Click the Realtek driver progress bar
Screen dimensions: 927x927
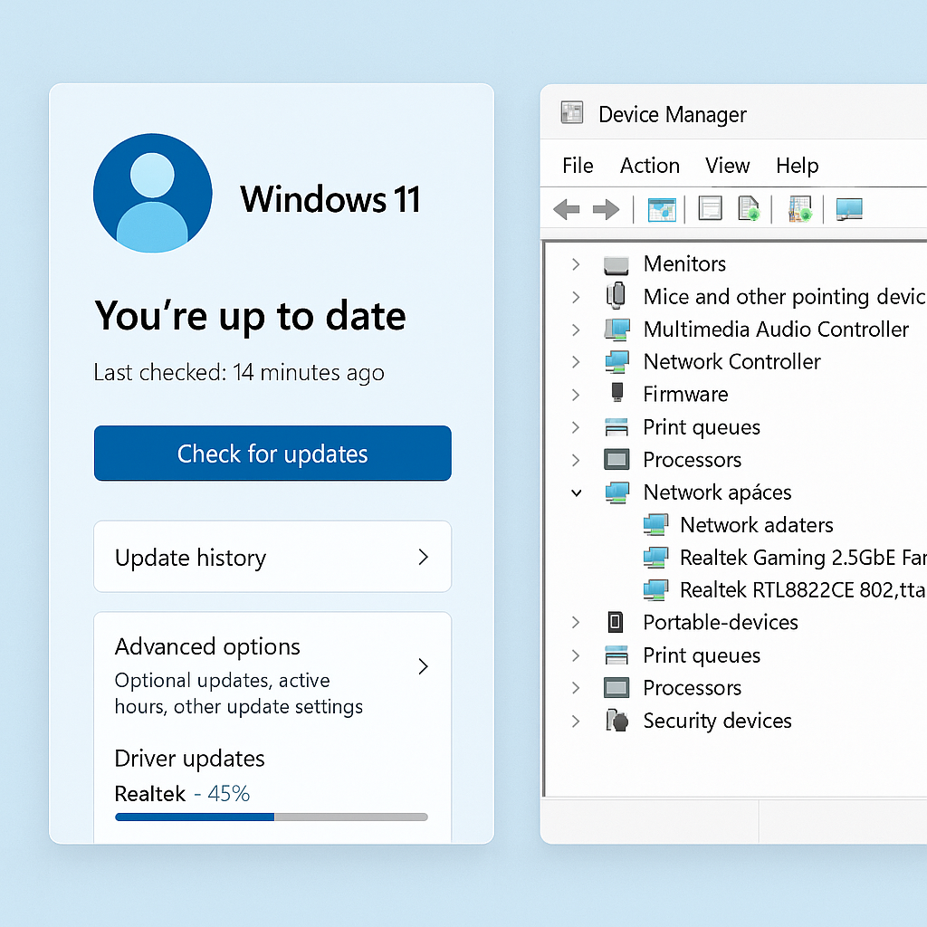coord(271,817)
